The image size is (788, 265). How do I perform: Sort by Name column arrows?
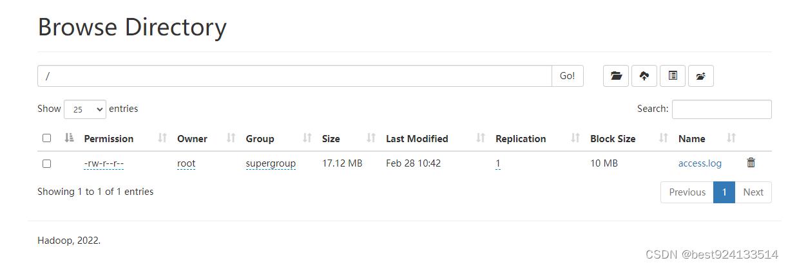pyautogui.click(x=731, y=138)
